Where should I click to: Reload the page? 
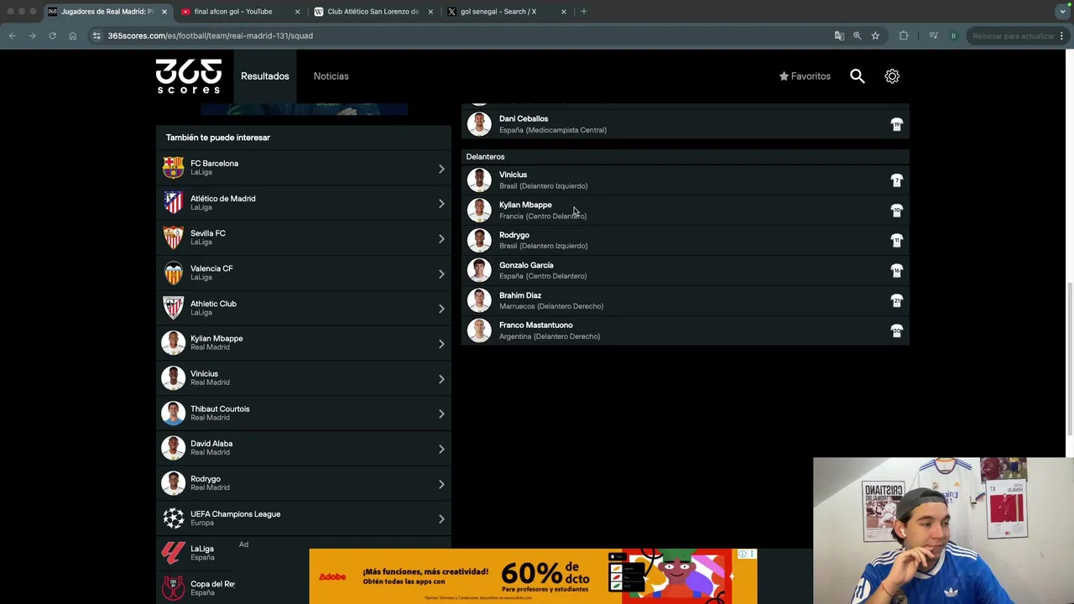point(52,36)
